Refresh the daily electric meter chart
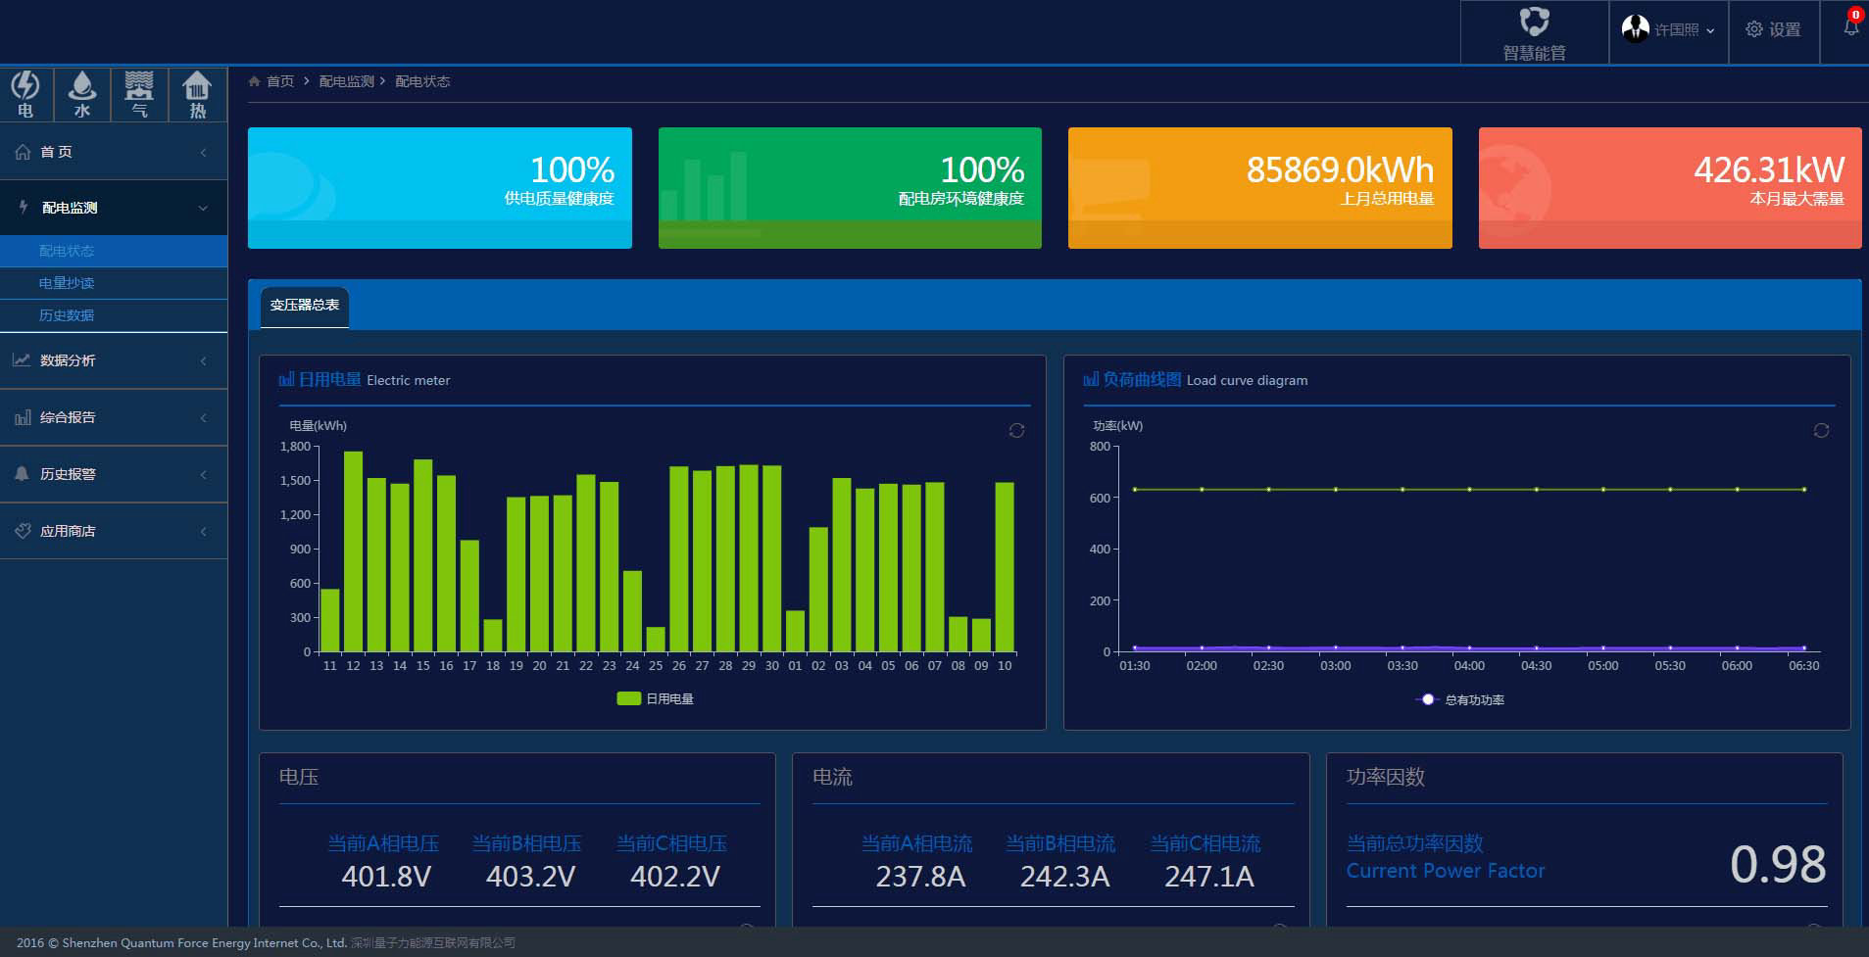 (1016, 431)
